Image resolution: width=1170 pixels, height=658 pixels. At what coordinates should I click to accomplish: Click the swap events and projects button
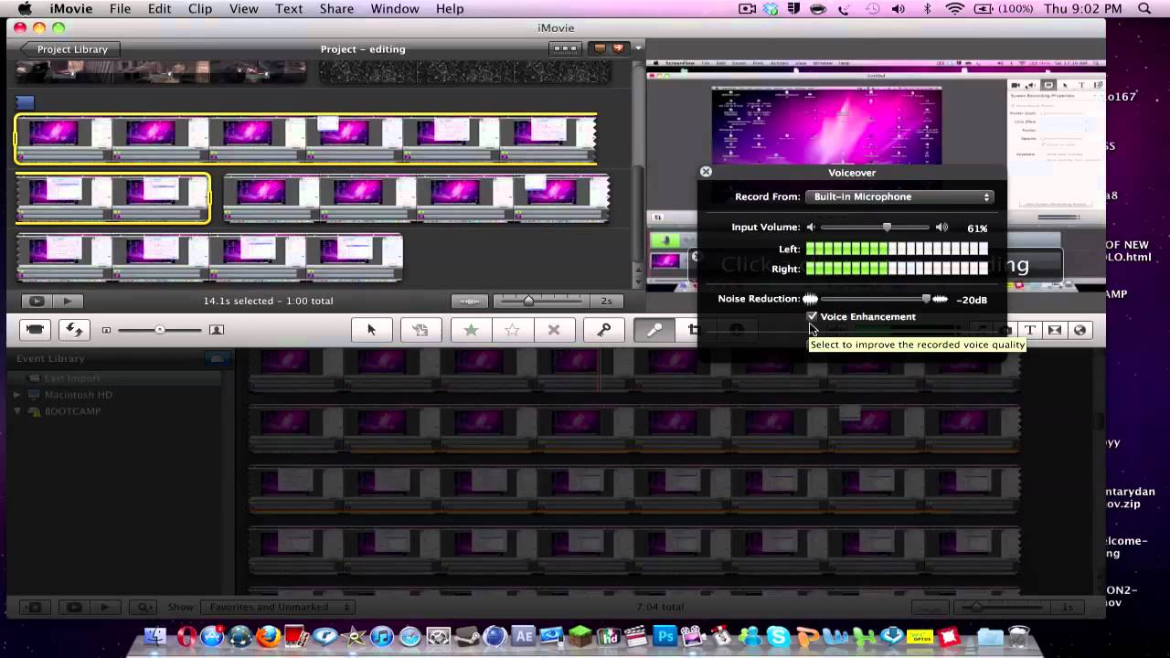click(74, 330)
